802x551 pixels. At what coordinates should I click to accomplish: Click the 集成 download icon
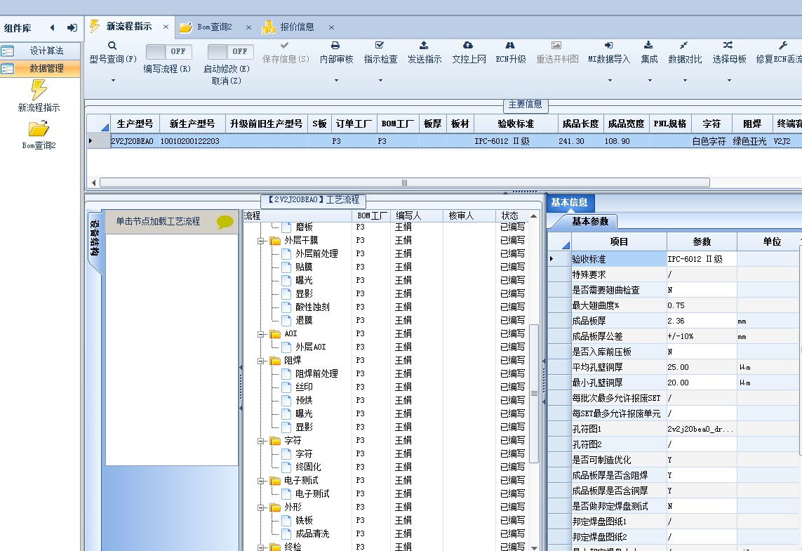coord(648,46)
